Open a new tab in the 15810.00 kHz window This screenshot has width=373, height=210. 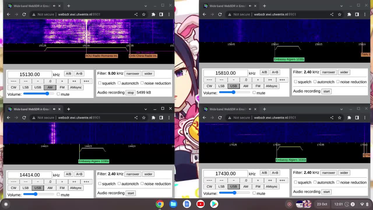click(x=264, y=6)
